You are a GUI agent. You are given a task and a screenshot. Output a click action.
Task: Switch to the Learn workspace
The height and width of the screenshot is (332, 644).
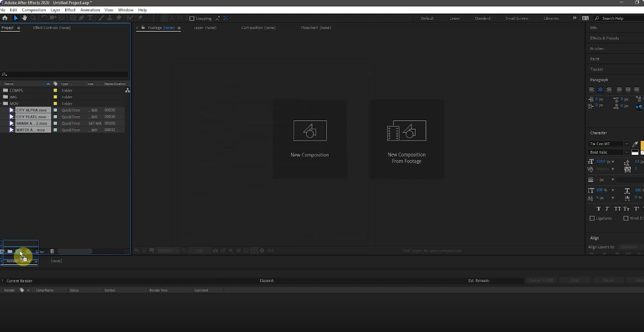click(454, 18)
